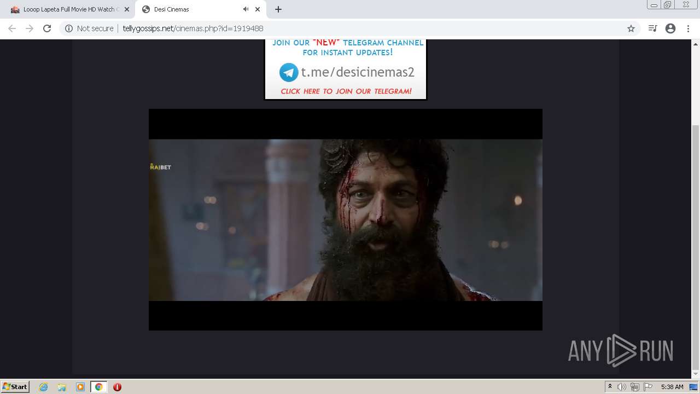Open Windows Explorer folder from the taskbar
The image size is (700, 394).
pos(62,387)
